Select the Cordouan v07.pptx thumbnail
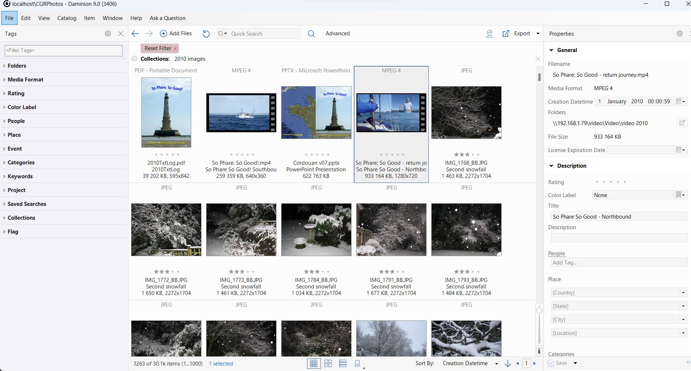Screen dimensions: 691x371 pos(316,112)
